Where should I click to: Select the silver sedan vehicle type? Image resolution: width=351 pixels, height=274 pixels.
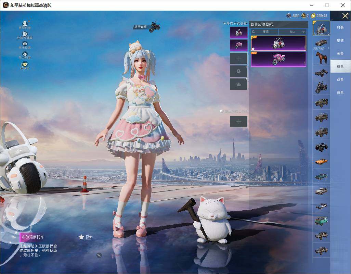click(321, 191)
